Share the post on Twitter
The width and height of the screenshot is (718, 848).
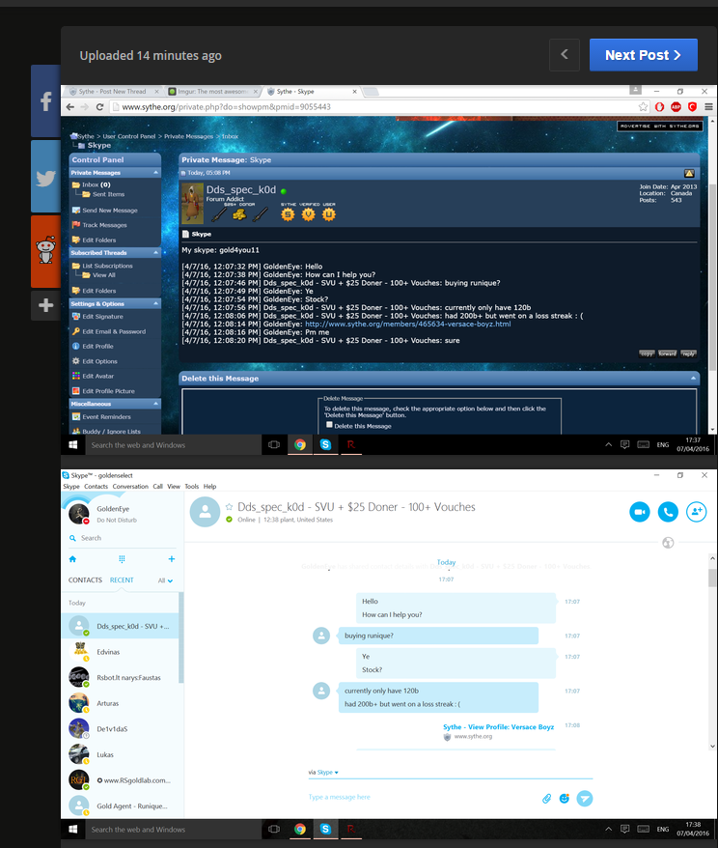tap(46, 178)
